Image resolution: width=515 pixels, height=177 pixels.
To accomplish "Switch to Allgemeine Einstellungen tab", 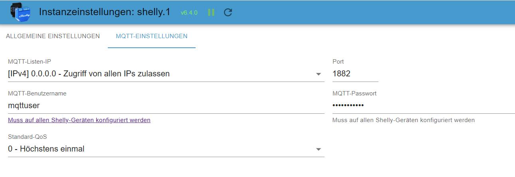I will [53, 36].
